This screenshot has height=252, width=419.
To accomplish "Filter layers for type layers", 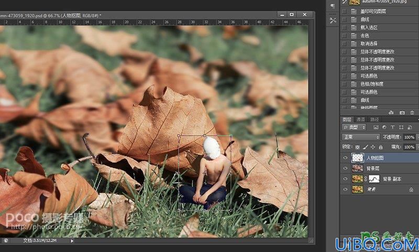I will pos(392,127).
